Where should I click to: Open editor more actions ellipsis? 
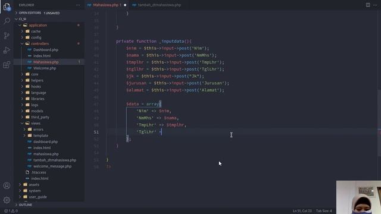(375, 5)
